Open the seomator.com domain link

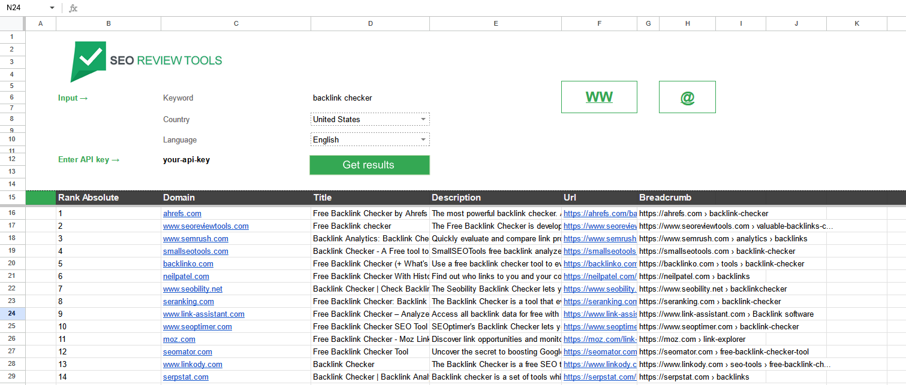coord(188,351)
